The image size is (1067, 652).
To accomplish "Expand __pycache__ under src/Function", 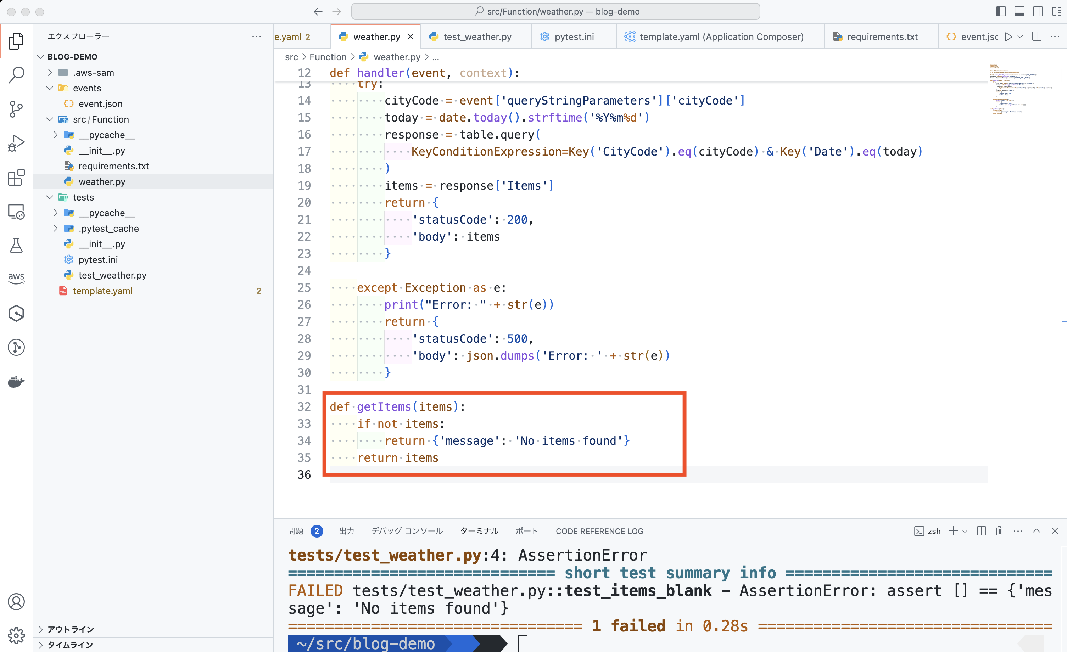I will tap(55, 135).
